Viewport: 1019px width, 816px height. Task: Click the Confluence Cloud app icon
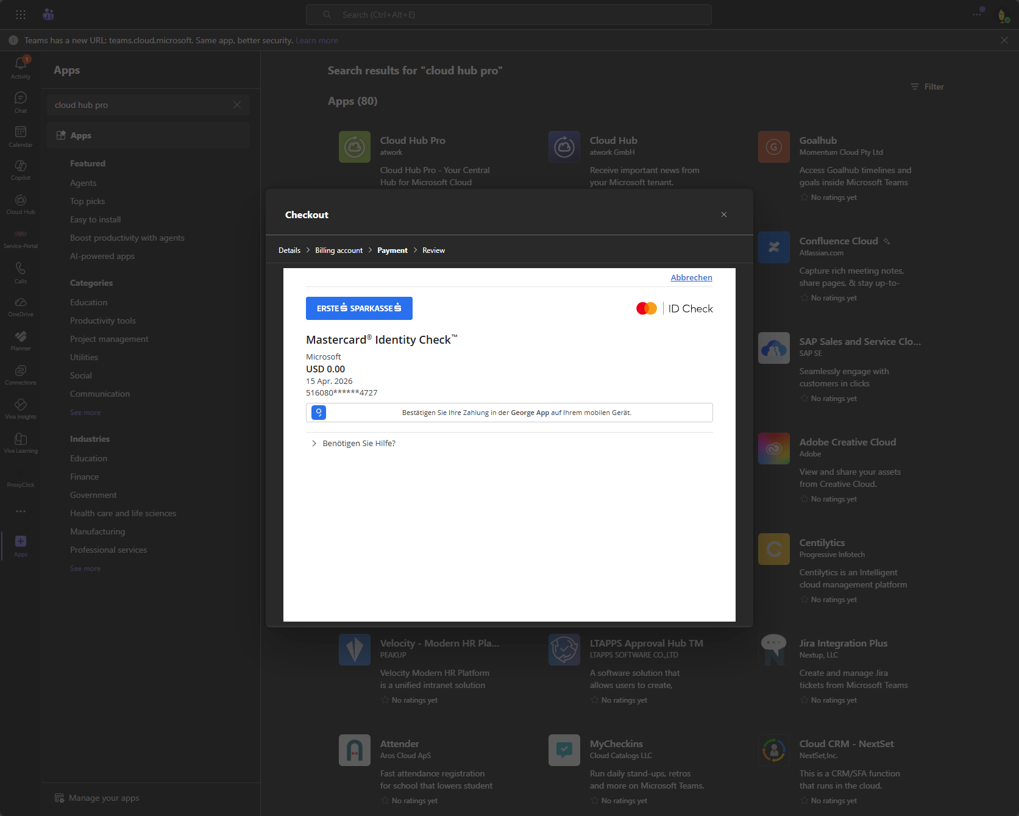tap(774, 247)
